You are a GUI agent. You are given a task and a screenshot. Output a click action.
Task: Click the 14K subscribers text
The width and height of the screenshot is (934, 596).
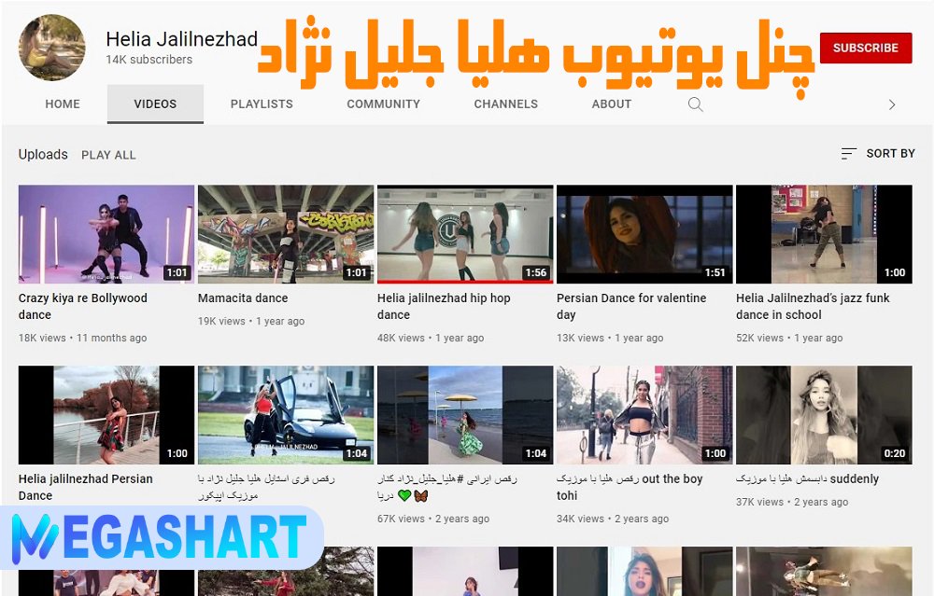(x=149, y=60)
